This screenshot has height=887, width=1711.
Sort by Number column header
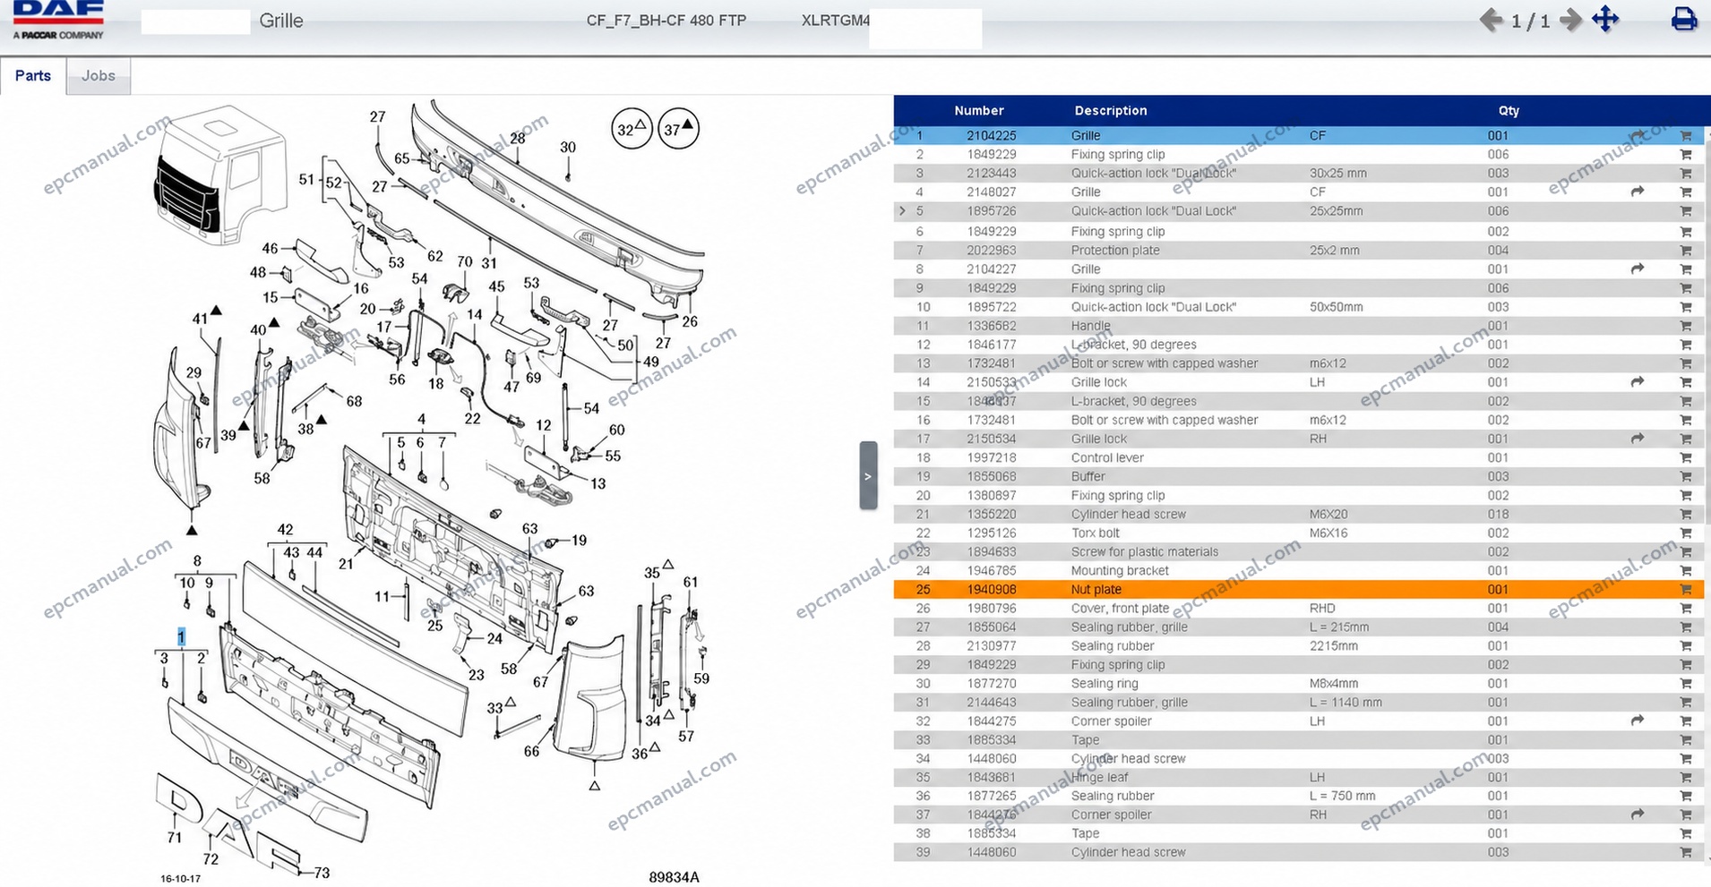(x=979, y=111)
